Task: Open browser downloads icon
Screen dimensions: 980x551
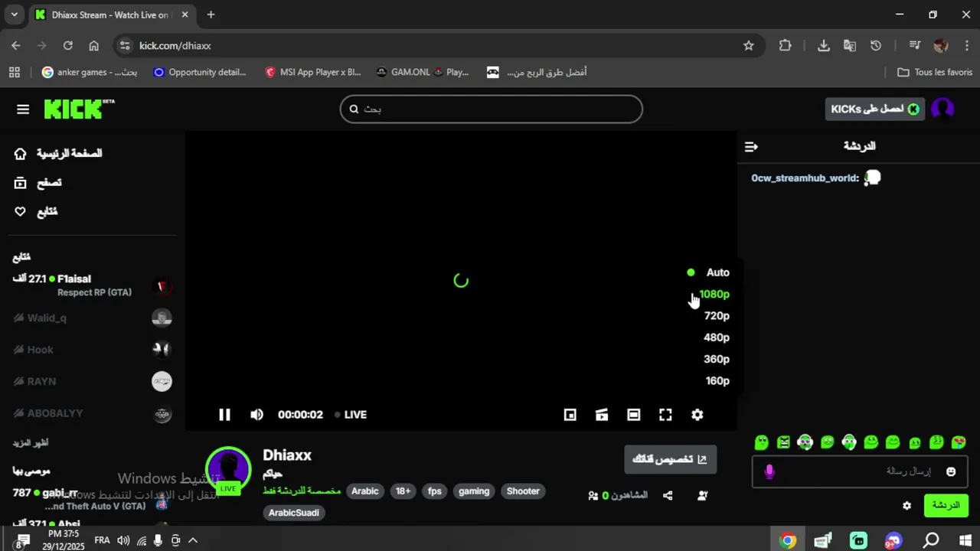Action: [824, 46]
